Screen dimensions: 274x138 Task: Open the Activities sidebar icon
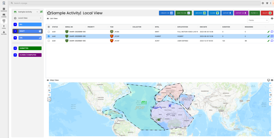[4, 15]
